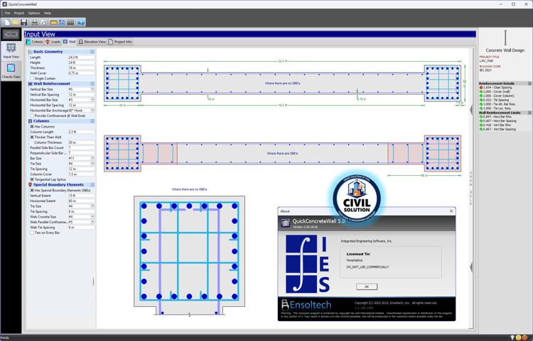Open the Project menu

(x=18, y=13)
